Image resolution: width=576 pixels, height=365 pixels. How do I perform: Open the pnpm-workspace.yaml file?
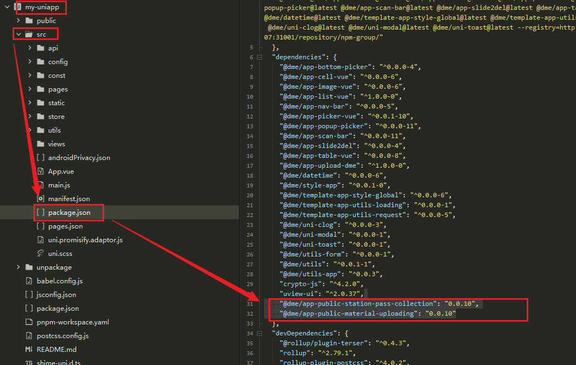72,322
